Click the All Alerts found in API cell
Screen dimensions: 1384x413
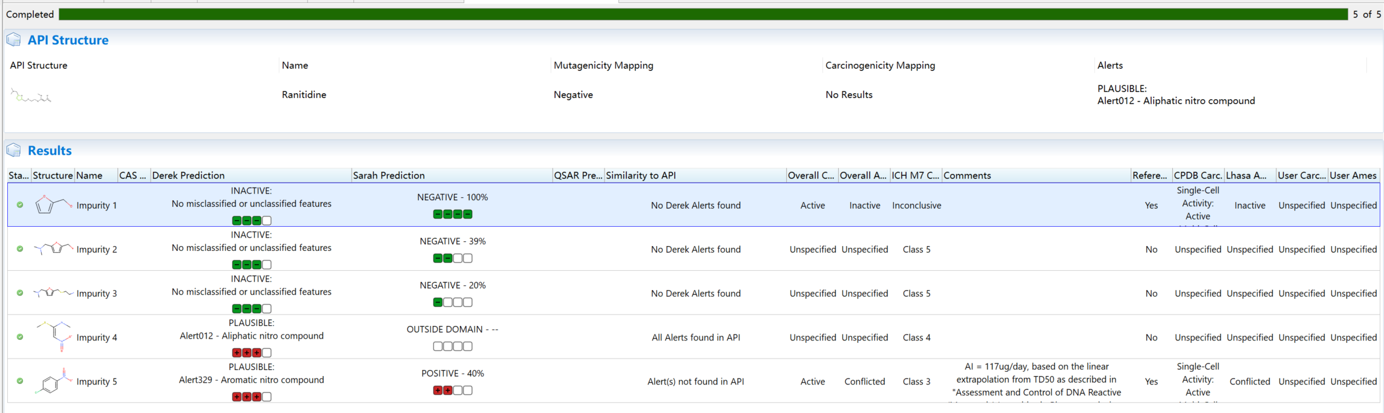695,338
